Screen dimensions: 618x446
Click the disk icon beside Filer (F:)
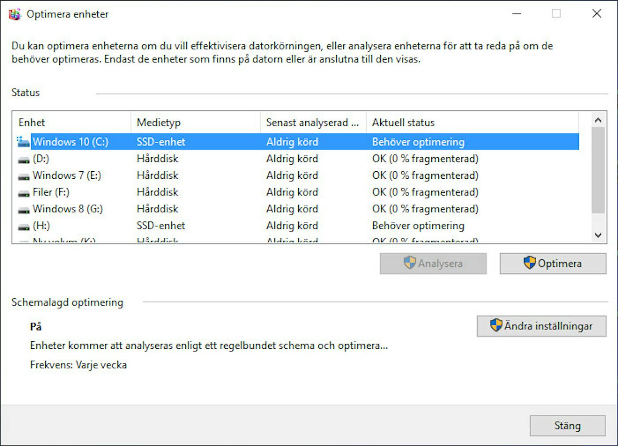tap(23, 192)
